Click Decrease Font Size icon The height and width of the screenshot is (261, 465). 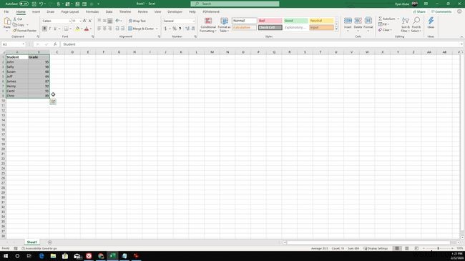(x=90, y=21)
